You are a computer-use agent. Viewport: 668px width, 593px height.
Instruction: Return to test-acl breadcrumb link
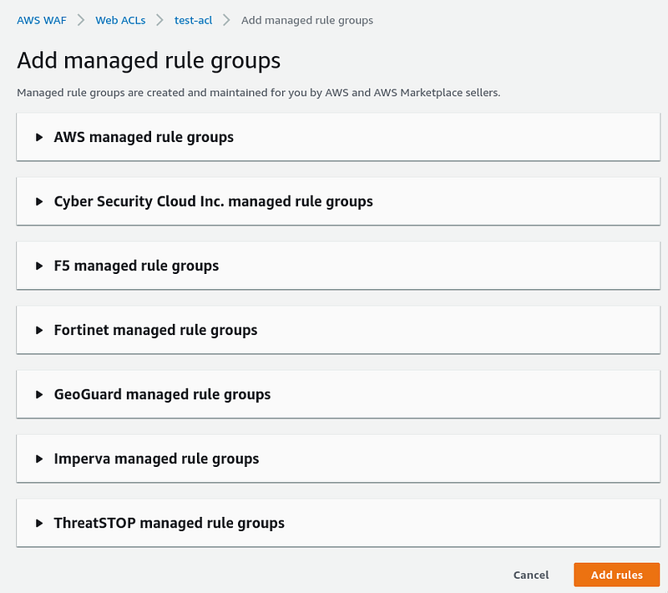tap(193, 20)
